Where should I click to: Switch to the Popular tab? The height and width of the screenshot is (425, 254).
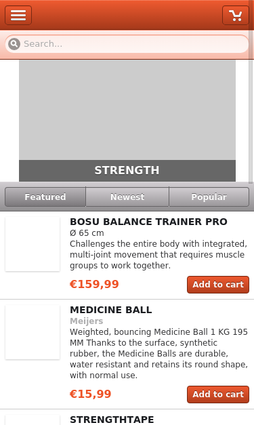click(209, 197)
